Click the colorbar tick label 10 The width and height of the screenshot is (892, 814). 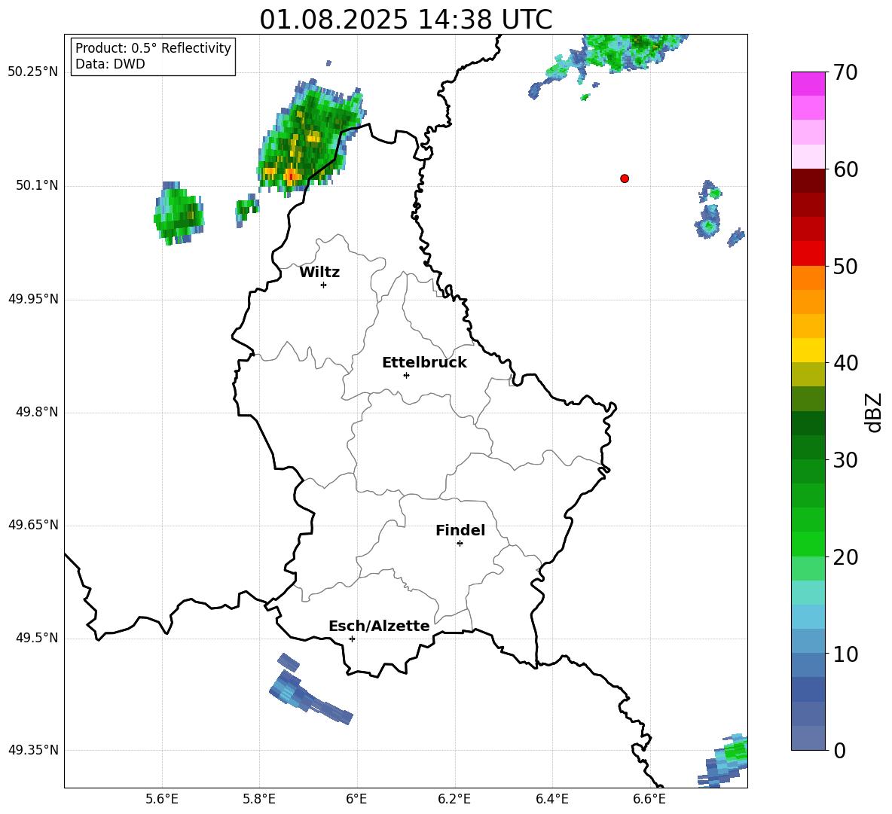pos(846,654)
